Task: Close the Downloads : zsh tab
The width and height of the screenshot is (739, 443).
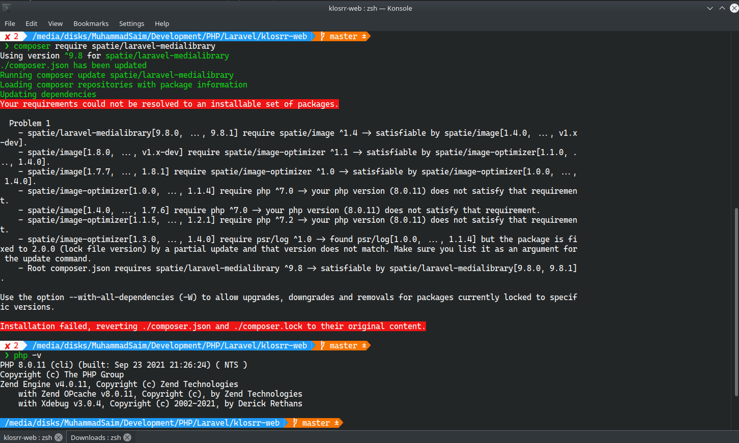Action: (x=127, y=437)
